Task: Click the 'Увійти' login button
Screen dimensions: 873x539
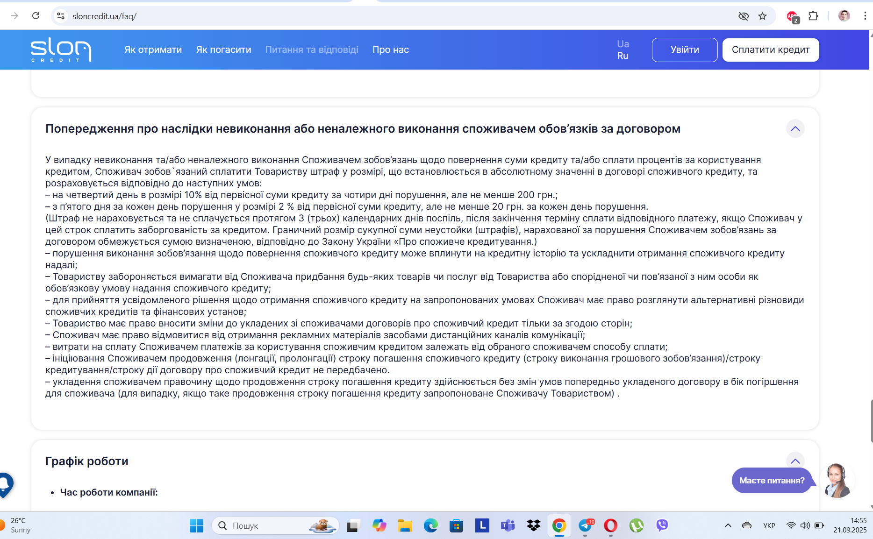Action: 685,50
